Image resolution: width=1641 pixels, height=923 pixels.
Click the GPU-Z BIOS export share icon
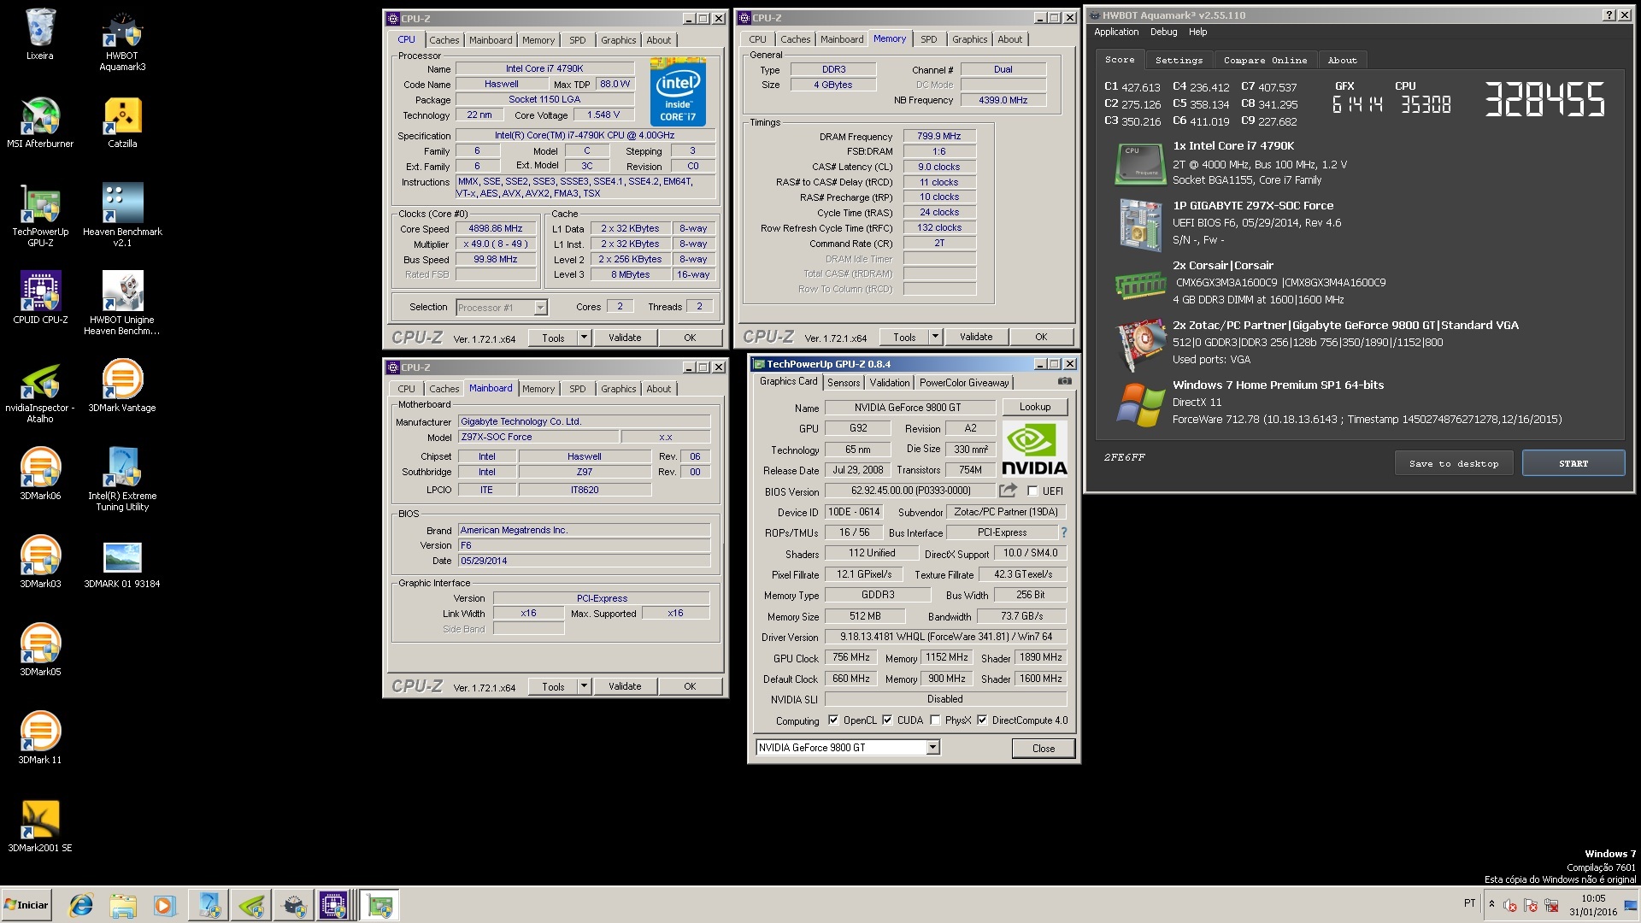pos(1008,491)
